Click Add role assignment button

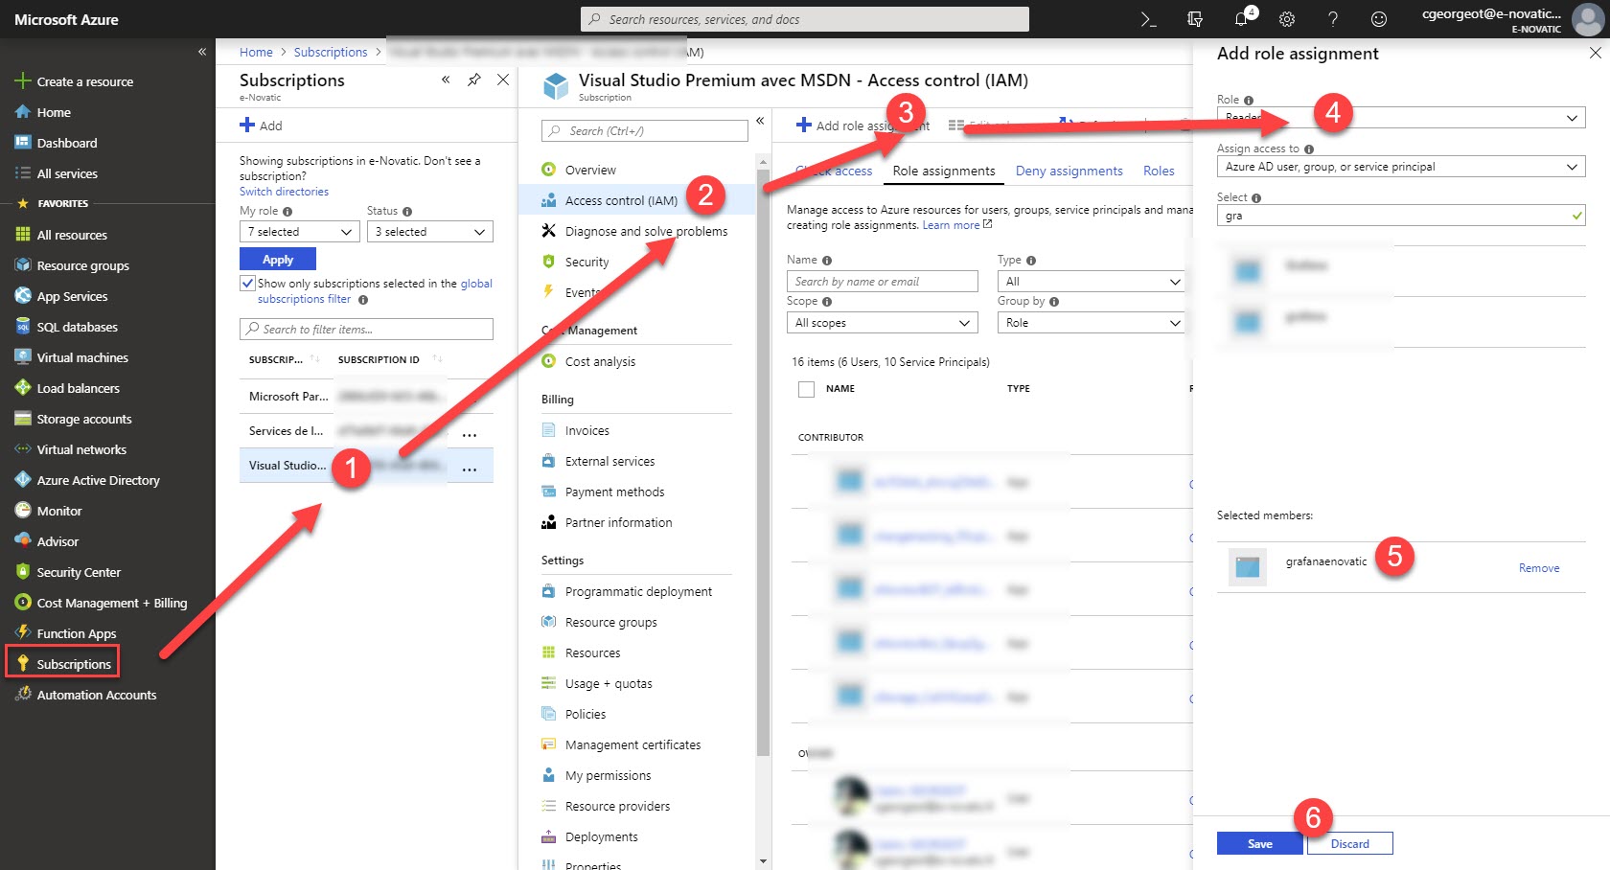(862, 126)
